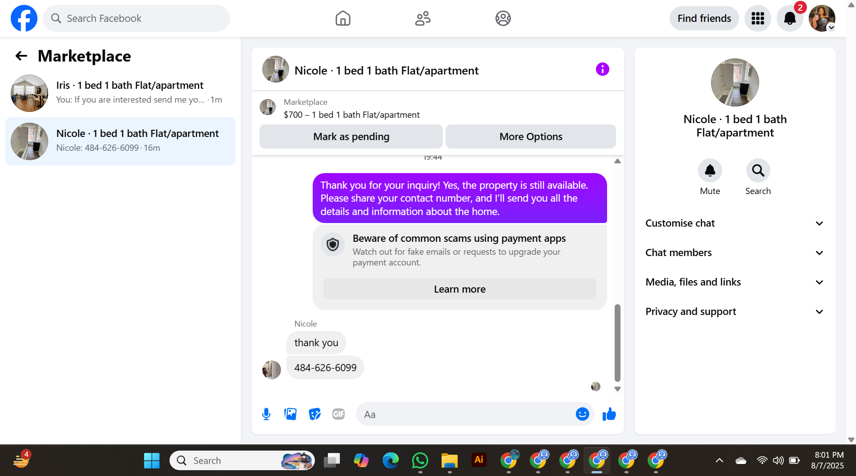Click the Find friends button
The image size is (856, 476).
tap(704, 18)
